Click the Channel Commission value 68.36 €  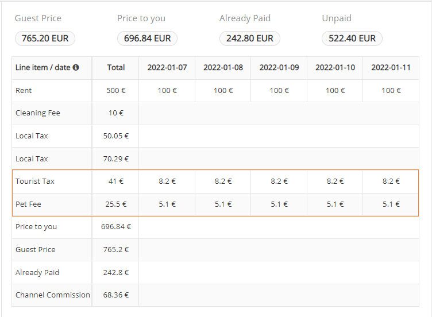pos(115,295)
